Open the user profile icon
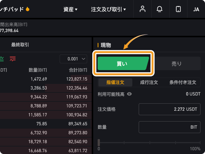This screenshot has height=154, width=205. (x=142, y=9)
